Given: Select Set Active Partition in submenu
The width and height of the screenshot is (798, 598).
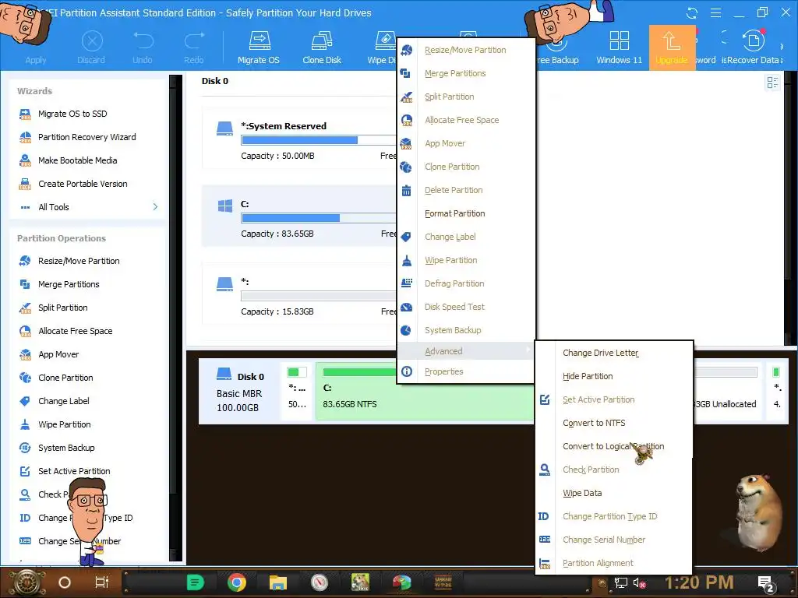Looking at the screenshot, I should (x=614, y=399).
